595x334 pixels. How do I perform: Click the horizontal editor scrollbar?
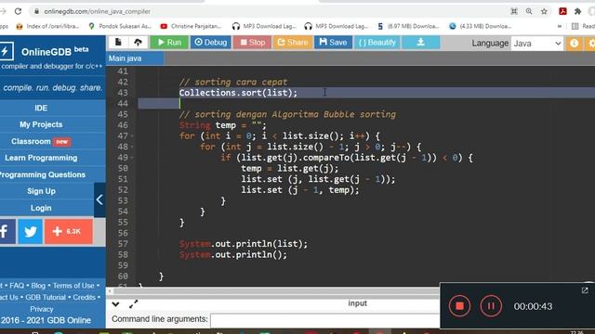tap(276, 291)
